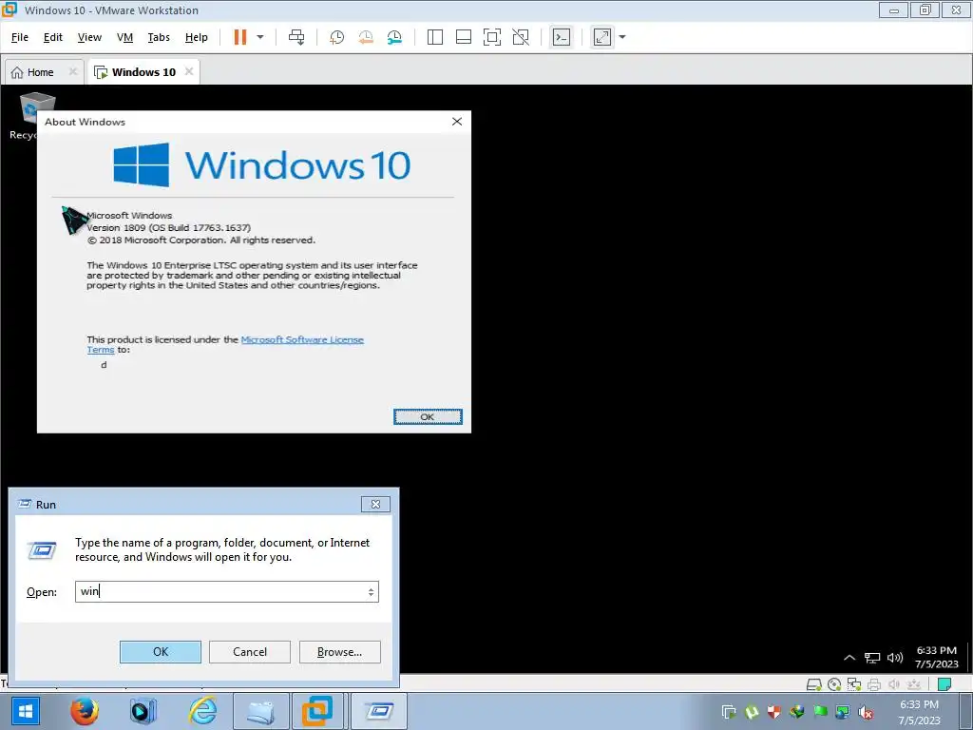Click OK in the About Windows dialog
Screen dimensions: 973x730
(428, 416)
